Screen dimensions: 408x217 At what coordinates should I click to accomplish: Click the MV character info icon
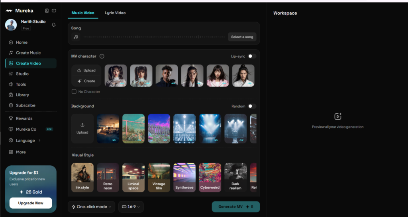(x=102, y=56)
